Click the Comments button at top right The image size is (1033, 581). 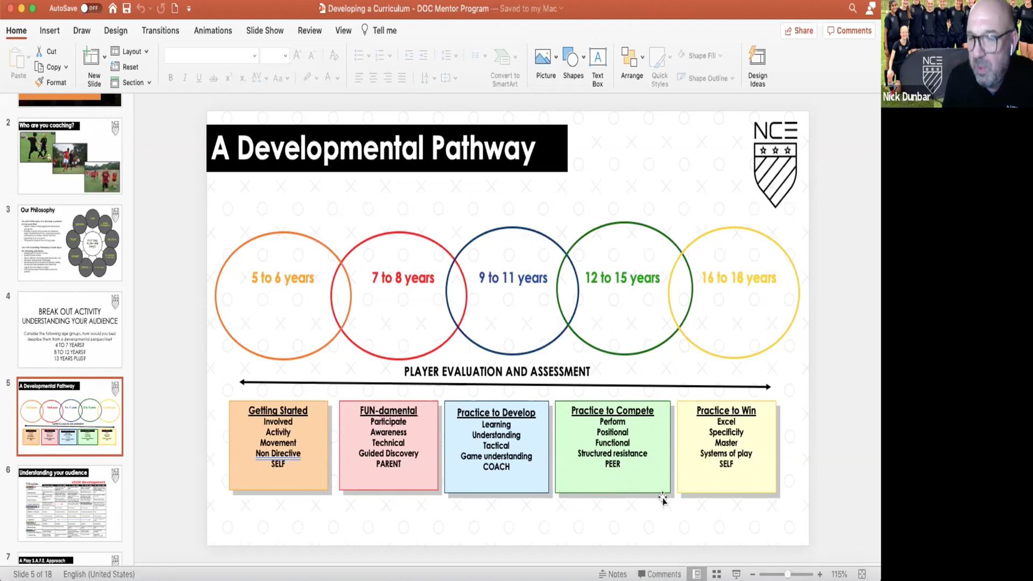850,31
